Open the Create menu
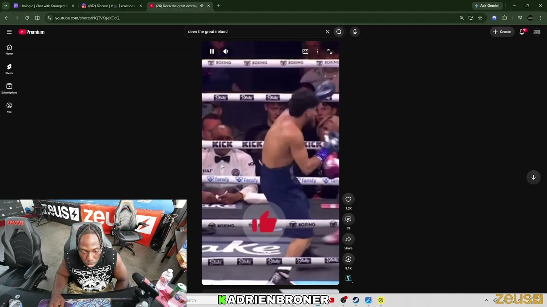Image resolution: width=547 pixels, height=307 pixels. 502,32
